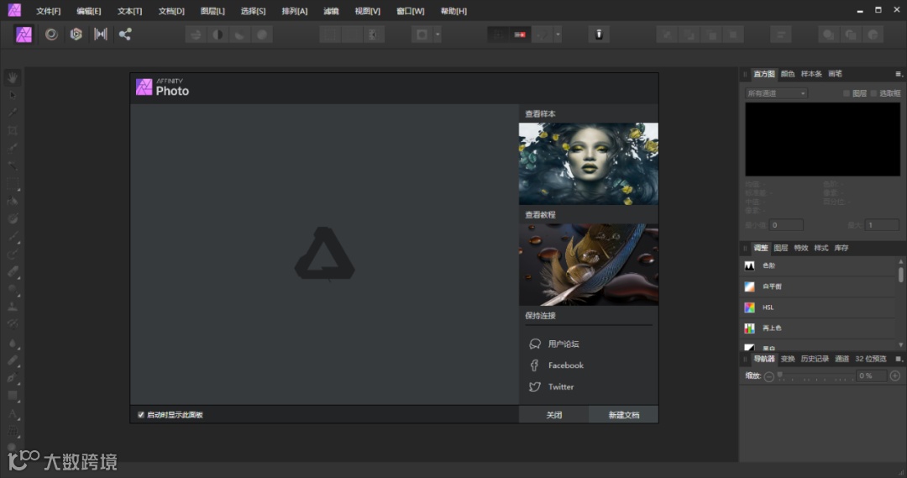Switch to the Develop persona
Image resolution: width=907 pixels, height=478 pixels.
tap(76, 34)
